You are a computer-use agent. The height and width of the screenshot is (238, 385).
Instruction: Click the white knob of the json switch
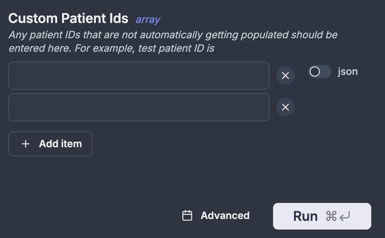point(315,72)
